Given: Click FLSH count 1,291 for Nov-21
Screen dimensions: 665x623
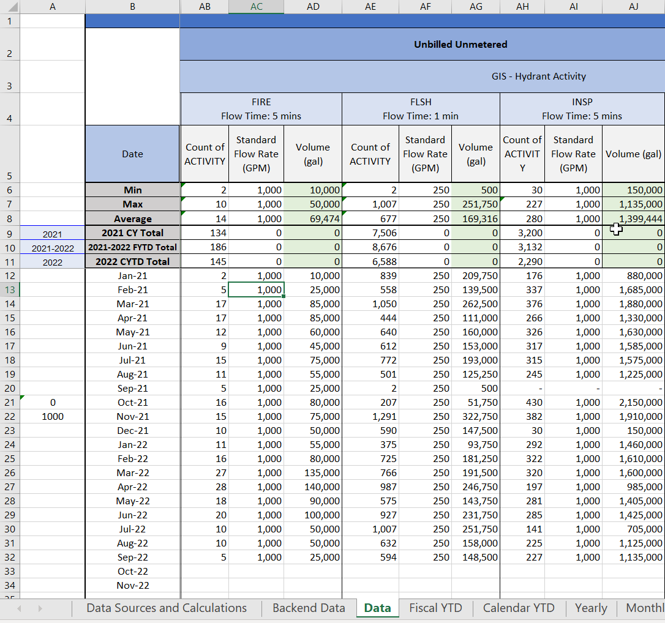Looking at the screenshot, I should tap(370, 417).
